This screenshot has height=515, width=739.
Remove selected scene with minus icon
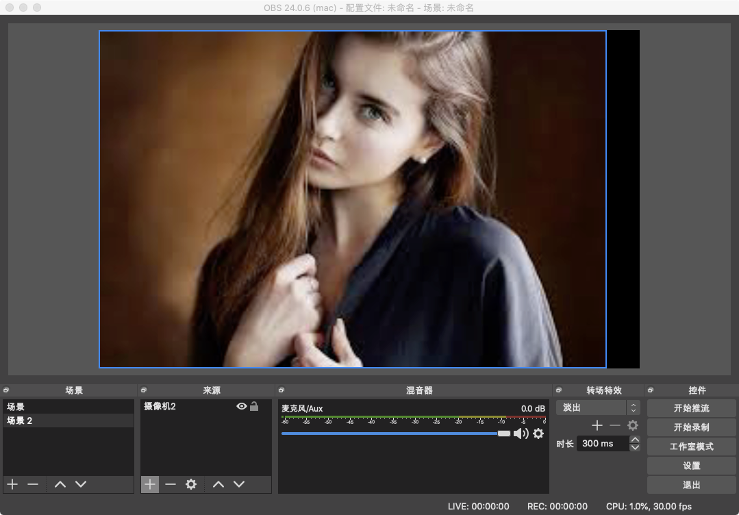[x=33, y=484]
